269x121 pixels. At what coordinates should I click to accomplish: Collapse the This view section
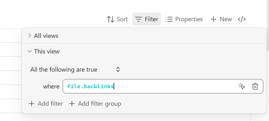[x=30, y=51]
